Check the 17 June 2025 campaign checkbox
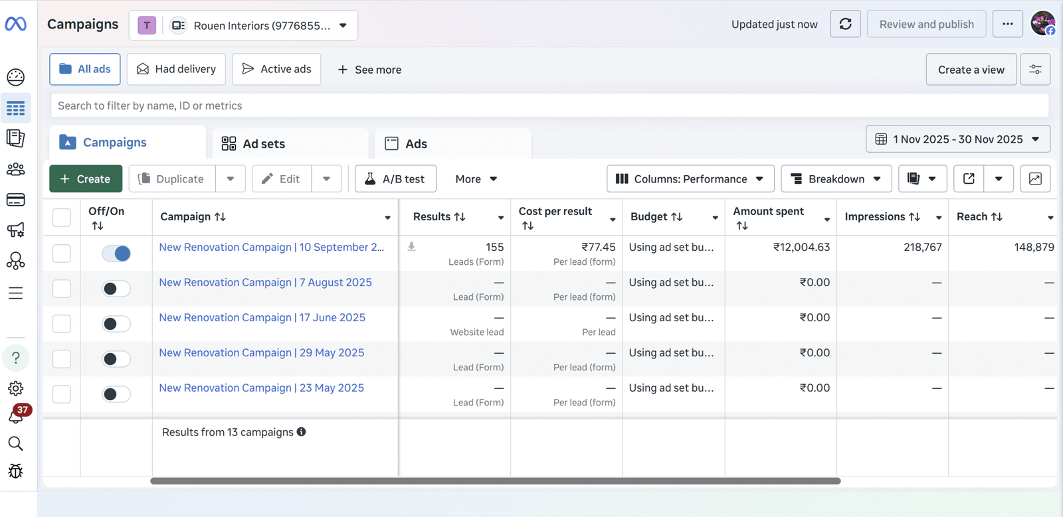 point(62,324)
